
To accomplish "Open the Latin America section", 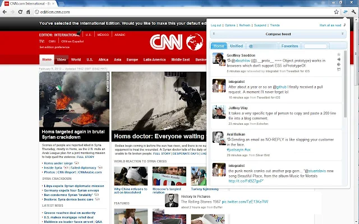I will pos(155,60).
